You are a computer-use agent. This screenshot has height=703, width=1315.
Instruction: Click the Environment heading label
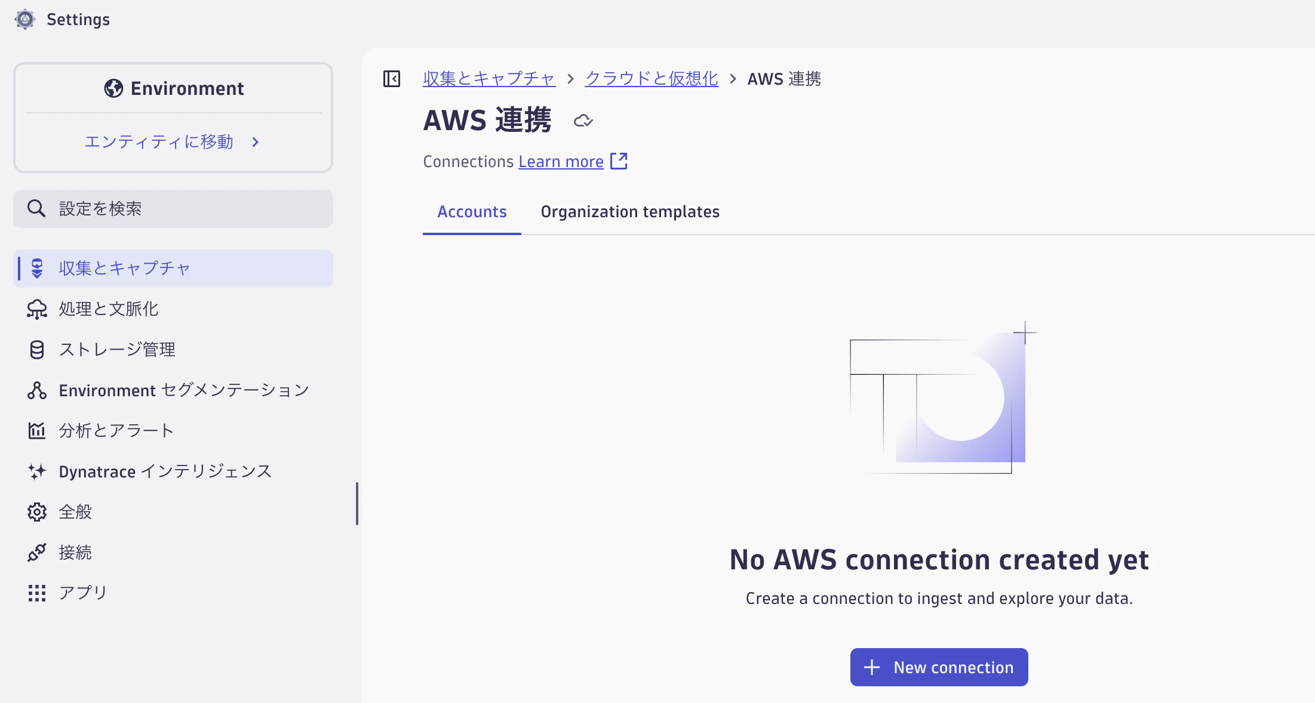coord(188,88)
